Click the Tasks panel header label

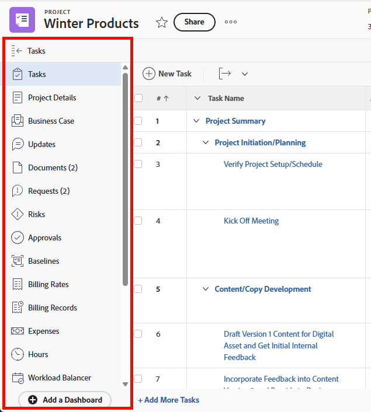[36, 51]
